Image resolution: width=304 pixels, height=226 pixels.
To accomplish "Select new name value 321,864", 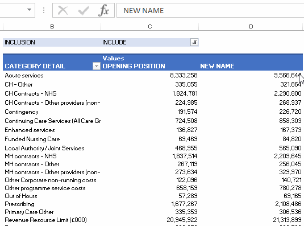I will pyautogui.click(x=291, y=84).
